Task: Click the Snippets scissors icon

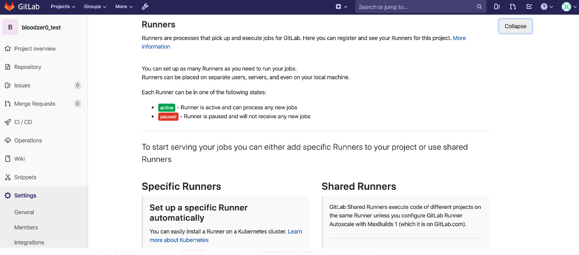Action: click(x=8, y=177)
